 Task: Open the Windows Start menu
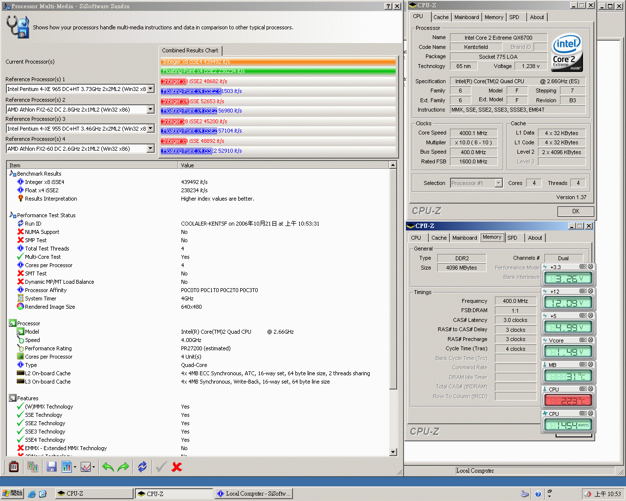[12, 494]
